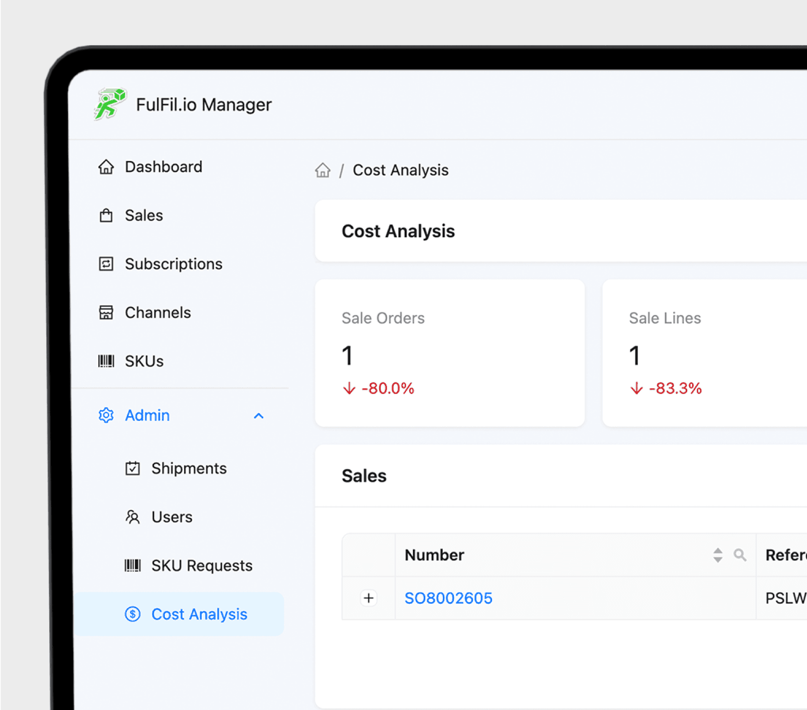Click the home icon in the breadcrumb

pos(322,170)
